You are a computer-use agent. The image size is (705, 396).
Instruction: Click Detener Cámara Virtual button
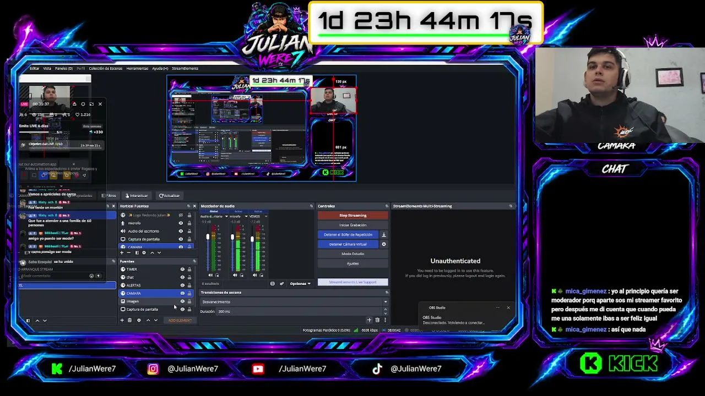coord(348,244)
